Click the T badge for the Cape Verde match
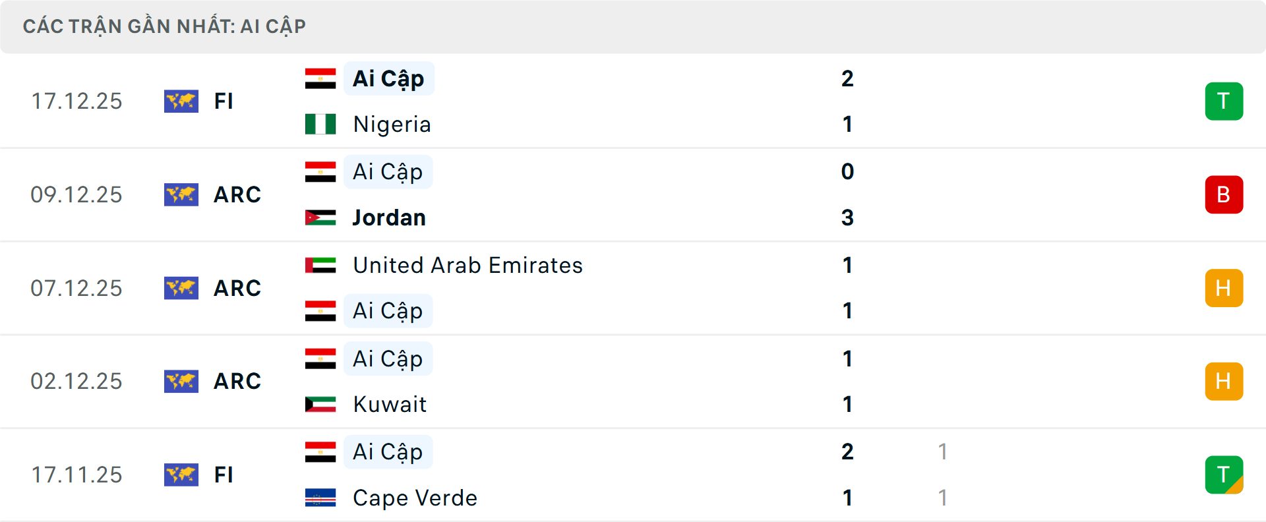The height and width of the screenshot is (522, 1266). point(1224,475)
